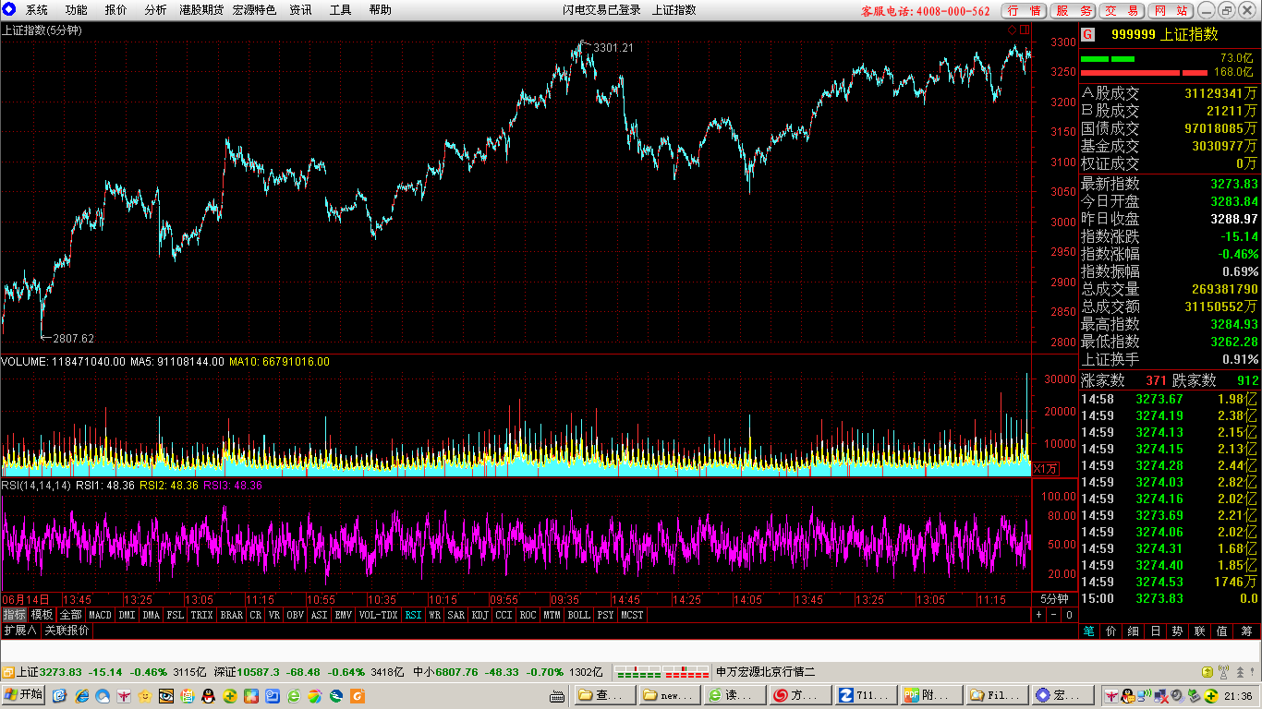Open the 功能 menu
Image resolution: width=1262 pixels, height=709 pixels.
(77, 10)
